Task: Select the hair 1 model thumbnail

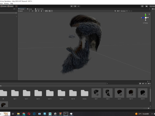Action: pos(96,93)
